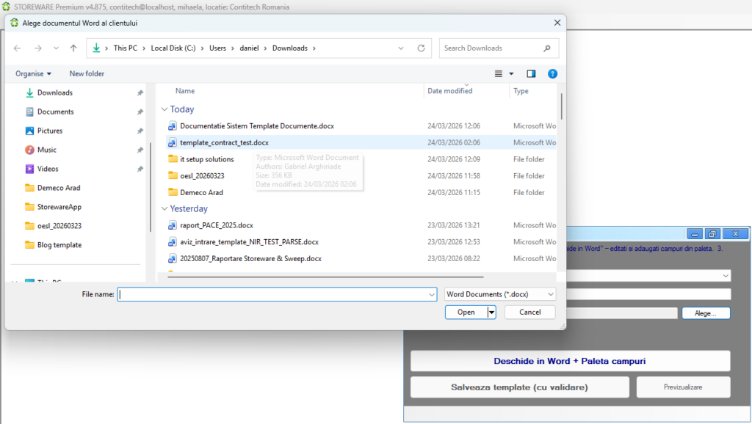Click Alege... button in Storeware window

tap(706, 313)
